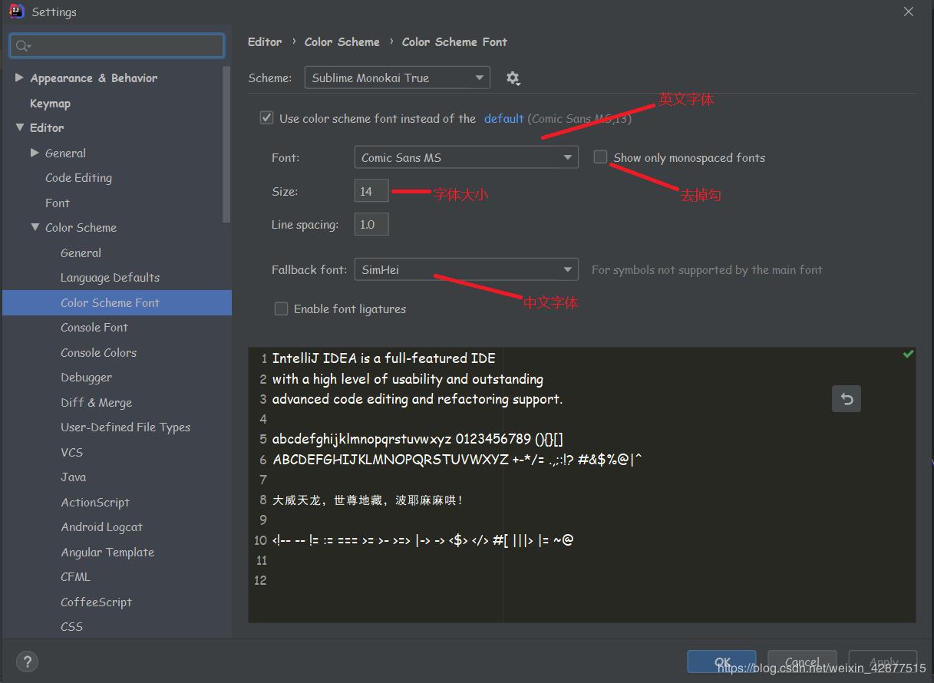This screenshot has width=934, height=683.
Task: Click the OK button
Action: (721, 662)
